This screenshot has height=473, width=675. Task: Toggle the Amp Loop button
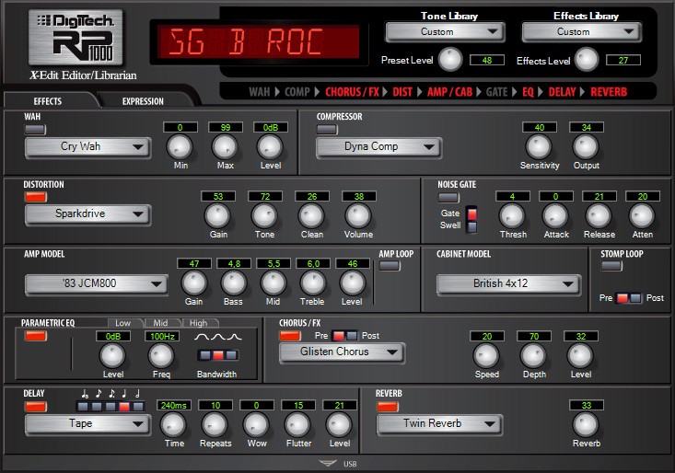click(390, 266)
